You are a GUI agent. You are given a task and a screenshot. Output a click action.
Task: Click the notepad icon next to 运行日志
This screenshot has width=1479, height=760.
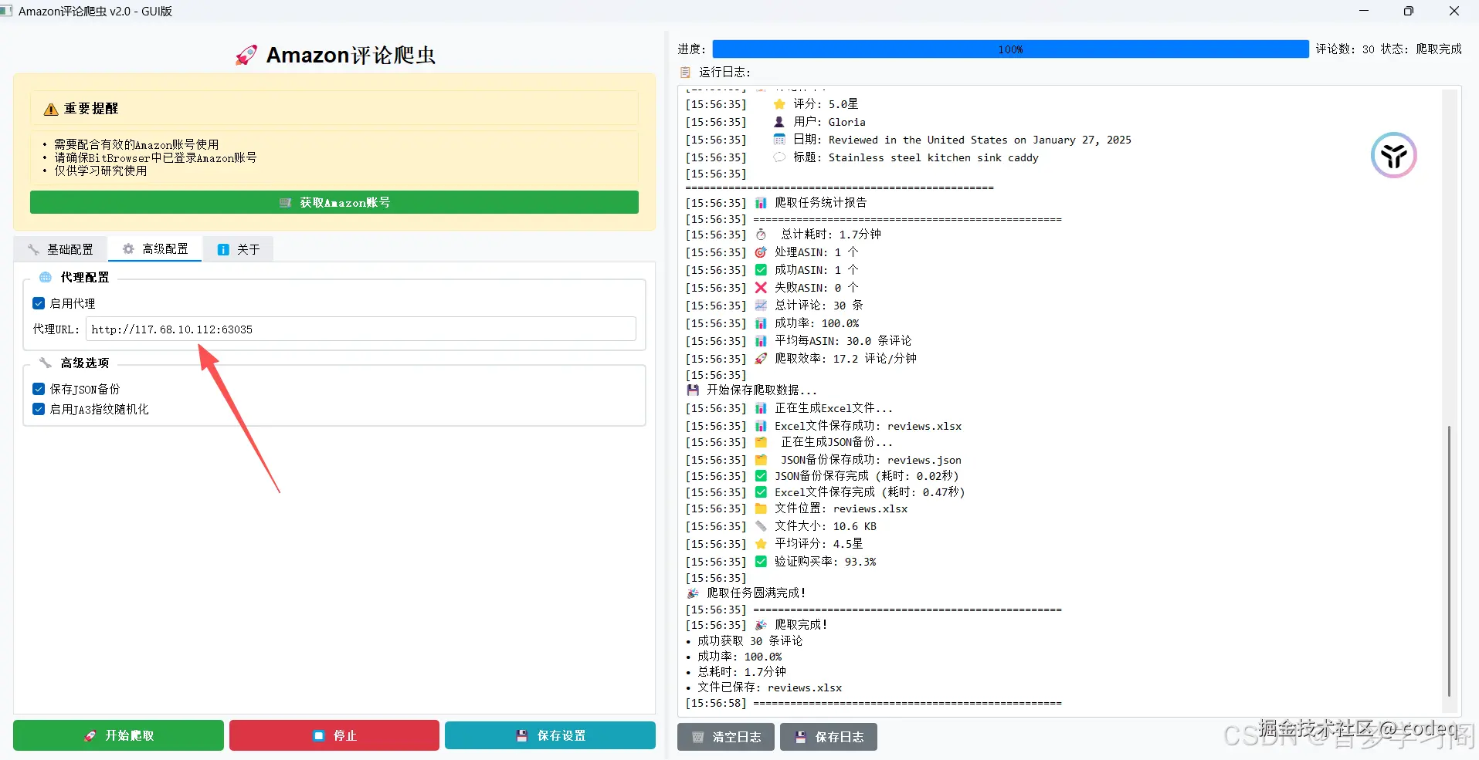685,72
